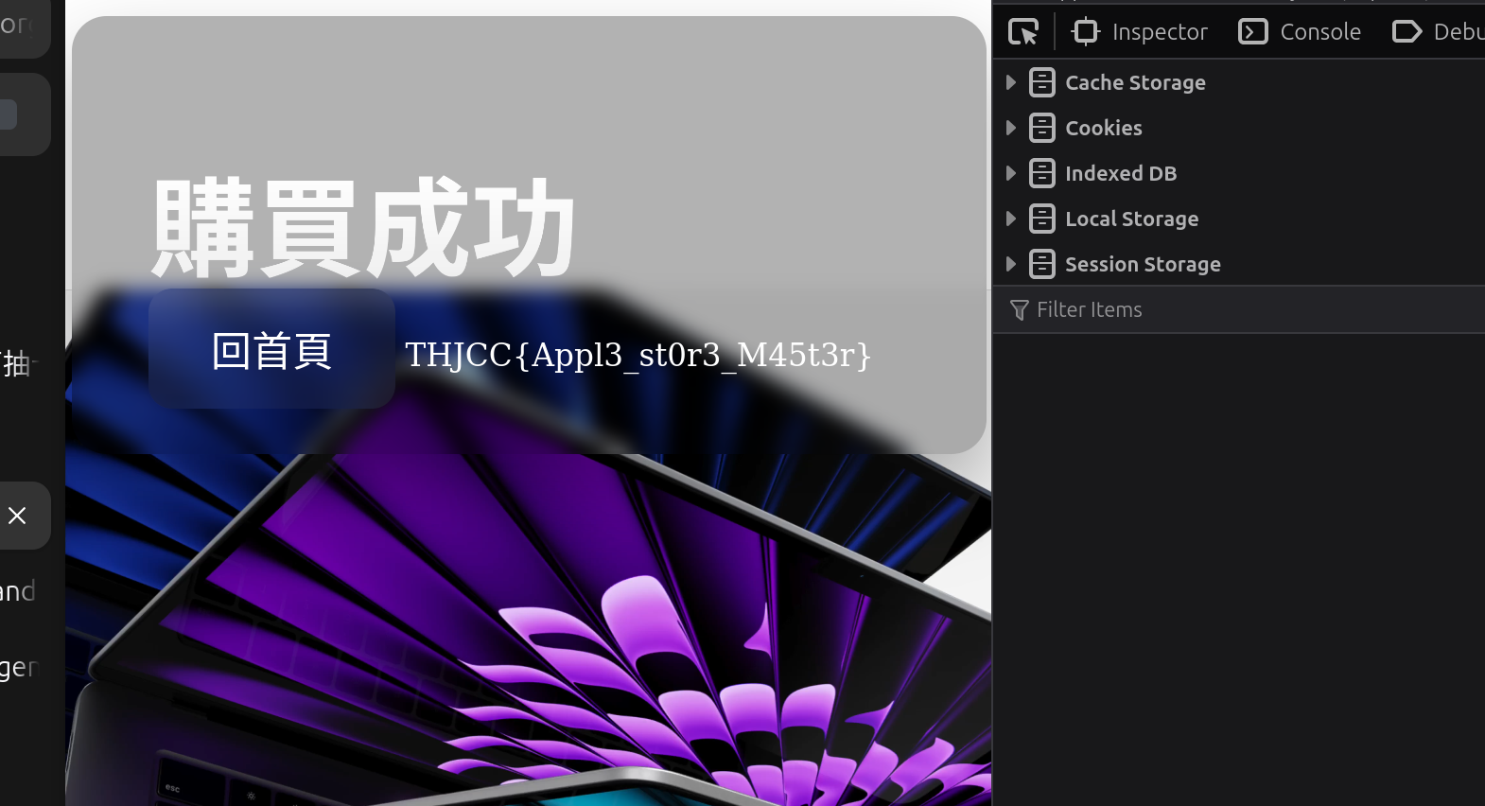Select the Cookies storage icon
This screenshot has height=806, width=1485.
[1042, 128]
